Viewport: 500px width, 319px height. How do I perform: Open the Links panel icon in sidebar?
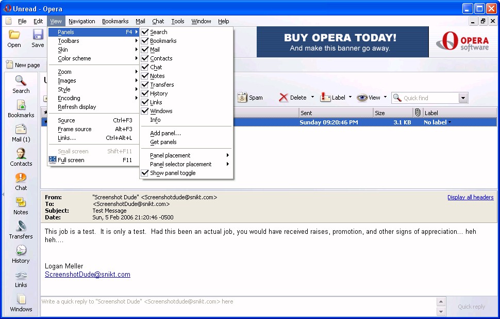coord(21,275)
